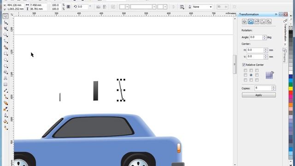This screenshot has width=295, height=166.
Task: Set rotation anchor to top-center box
Action: (x=251, y=71)
